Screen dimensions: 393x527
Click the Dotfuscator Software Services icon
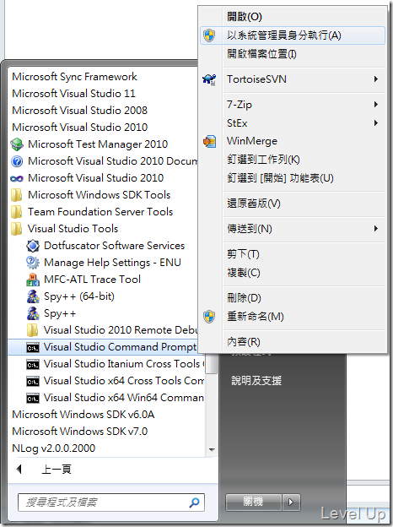coord(33,246)
